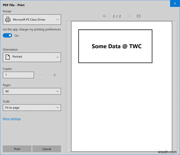Click the printer icon in Printer dropdown
180x155 pixels.
(8, 20)
